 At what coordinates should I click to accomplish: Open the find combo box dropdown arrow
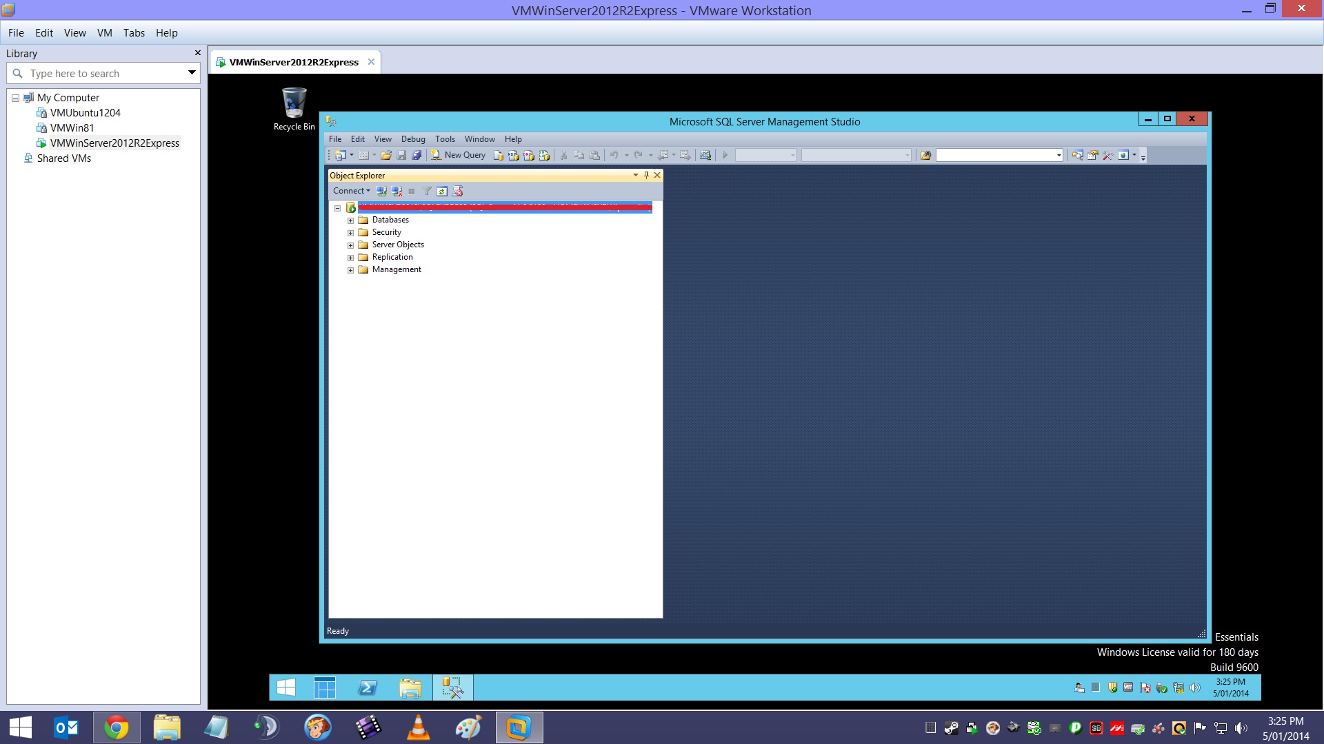(1059, 155)
